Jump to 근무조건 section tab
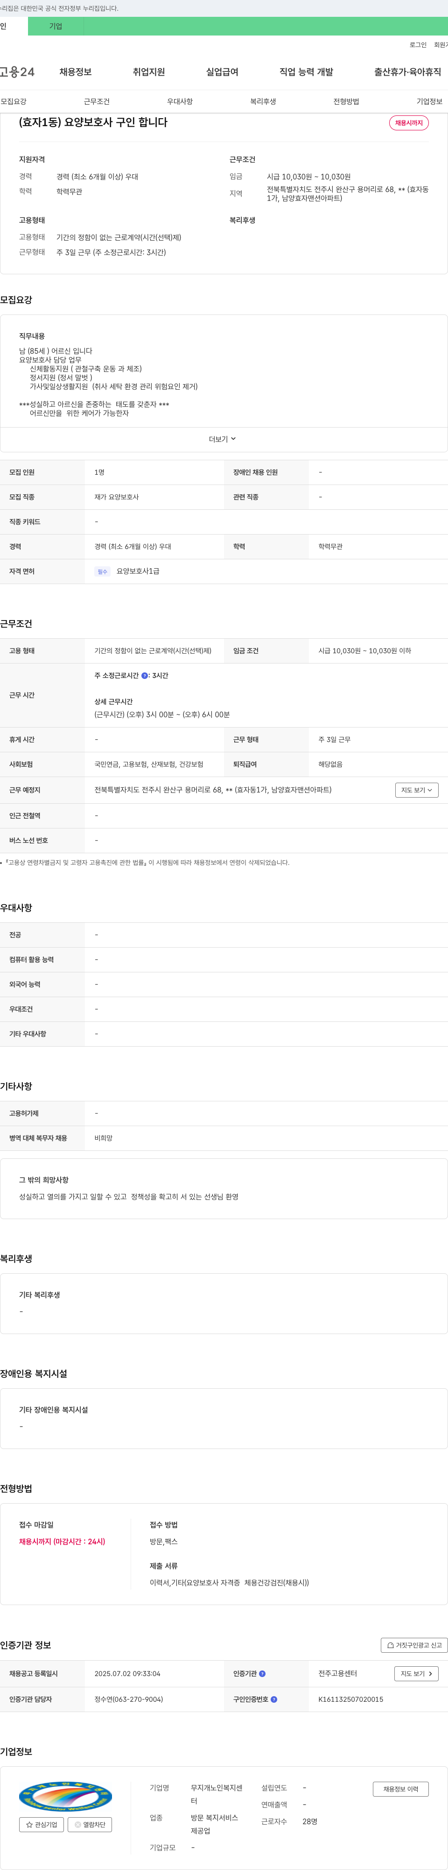Image resolution: width=448 pixels, height=1870 pixels. coord(97,102)
